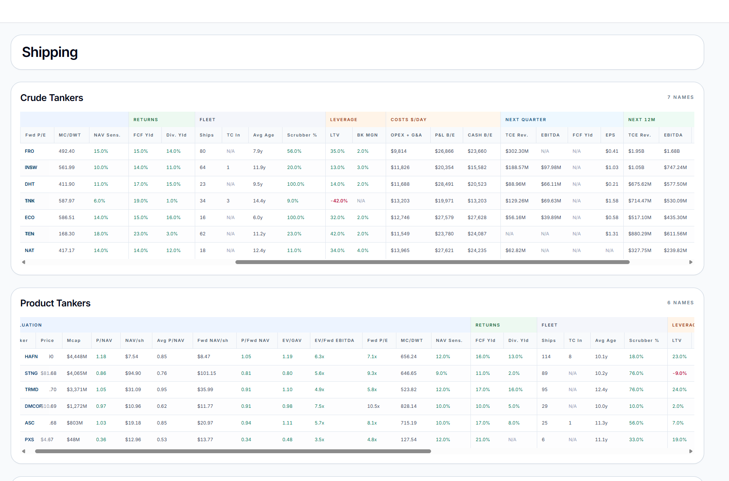The image size is (729, 481).
Task: Click the Avg P/NAV column header
Action: 170,340
